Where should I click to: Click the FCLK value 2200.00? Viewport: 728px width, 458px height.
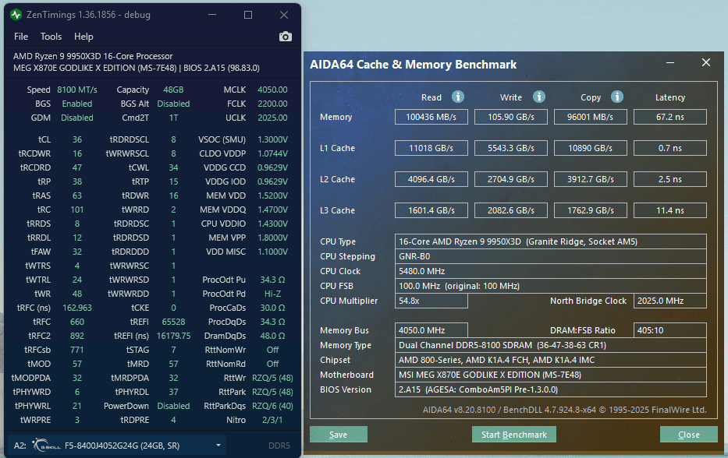(272, 104)
